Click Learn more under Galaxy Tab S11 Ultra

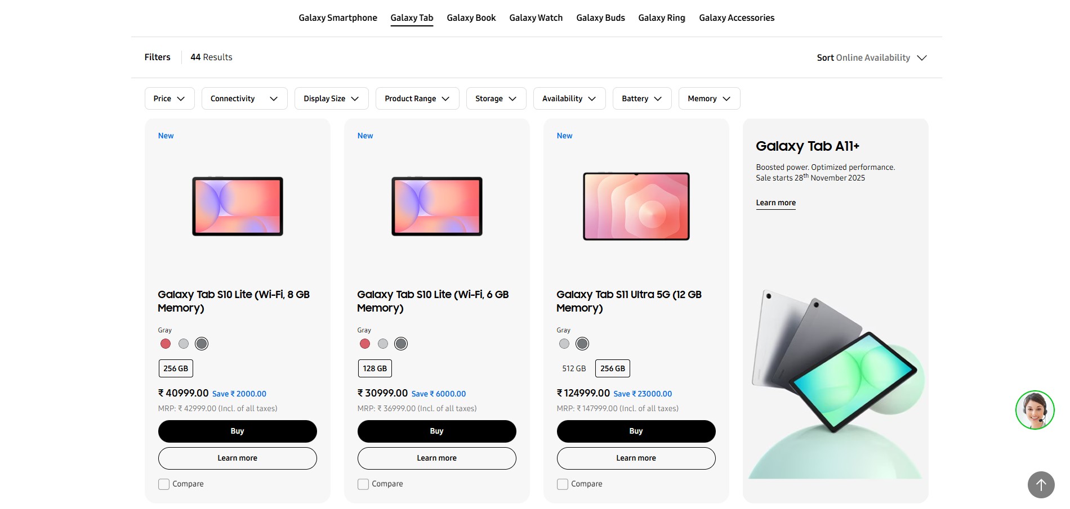pyautogui.click(x=636, y=458)
